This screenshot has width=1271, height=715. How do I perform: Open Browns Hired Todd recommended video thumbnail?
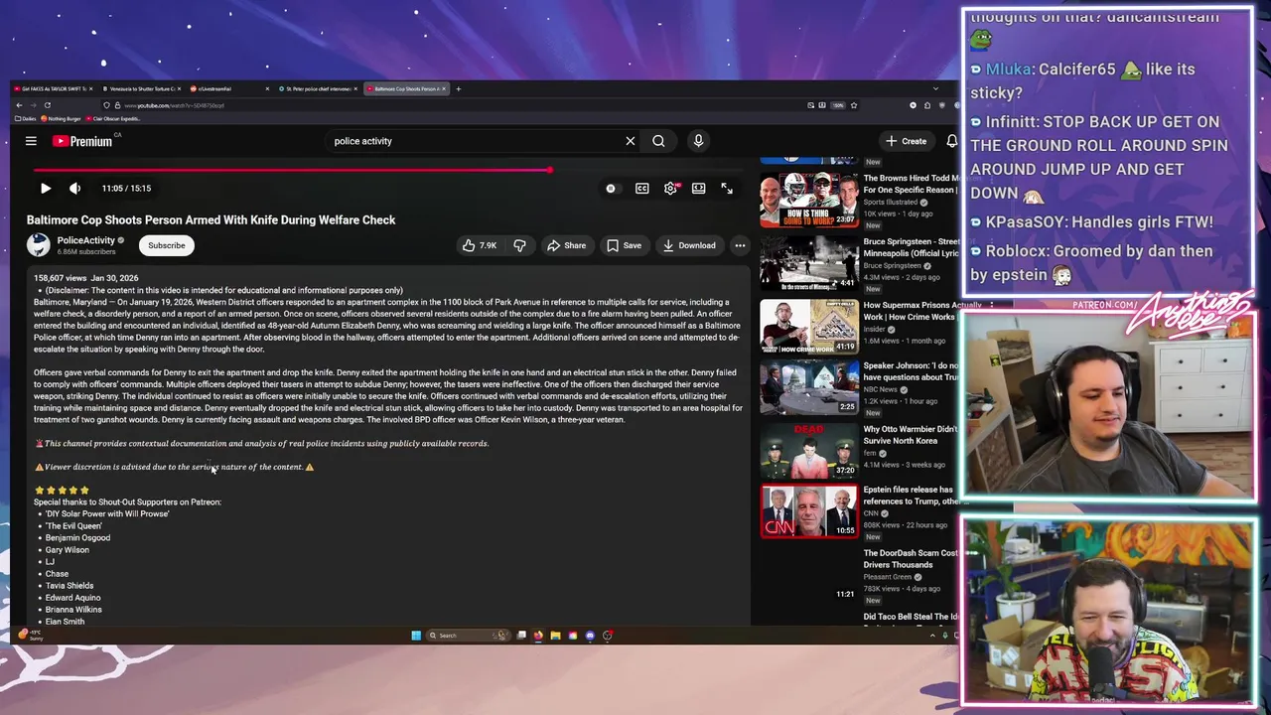[809, 201]
